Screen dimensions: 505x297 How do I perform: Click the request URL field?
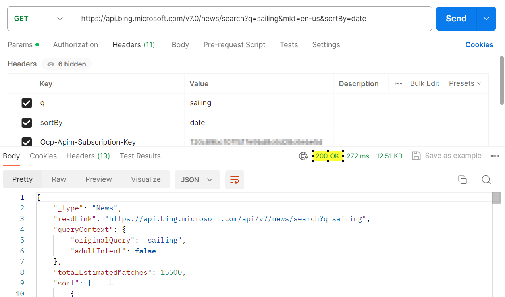(x=252, y=19)
